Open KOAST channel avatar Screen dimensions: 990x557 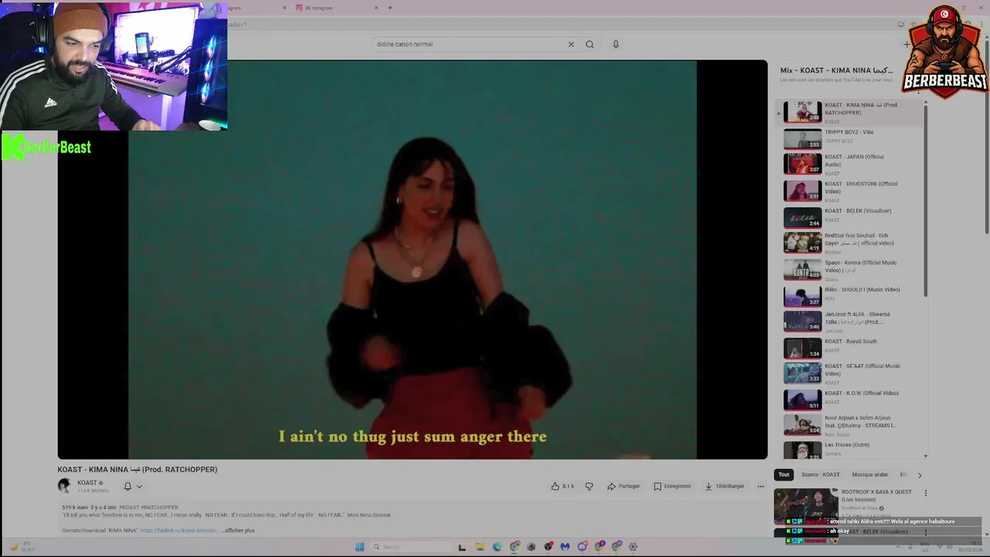click(64, 486)
